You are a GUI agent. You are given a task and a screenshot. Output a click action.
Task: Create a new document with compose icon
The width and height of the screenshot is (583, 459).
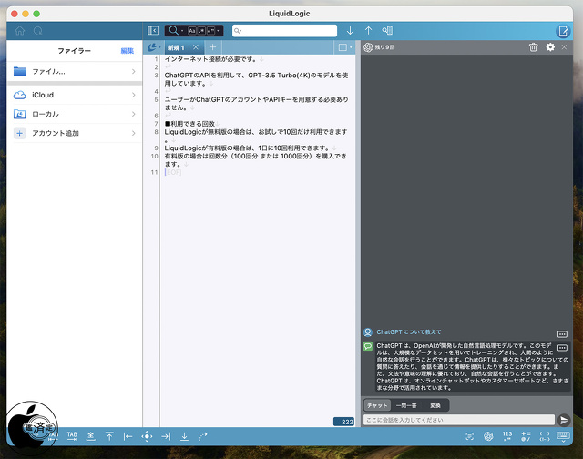click(563, 31)
